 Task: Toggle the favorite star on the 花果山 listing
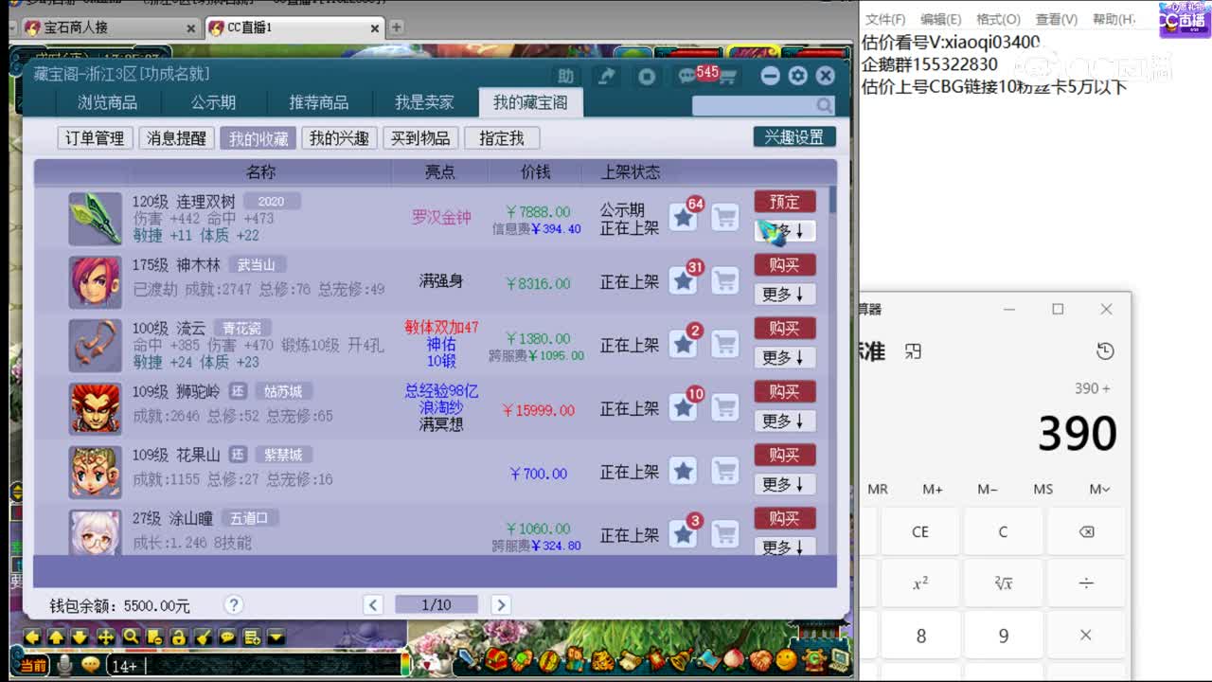click(684, 471)
